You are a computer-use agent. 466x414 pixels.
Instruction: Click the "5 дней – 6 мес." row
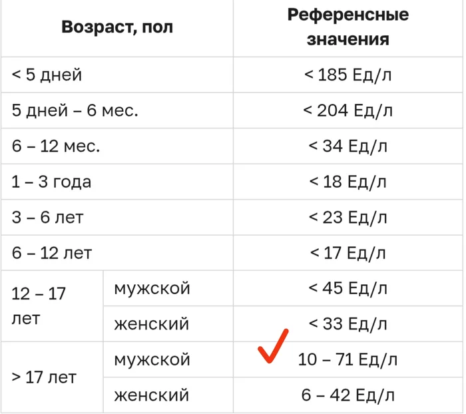pyautogui.click(x=75, y=110)
